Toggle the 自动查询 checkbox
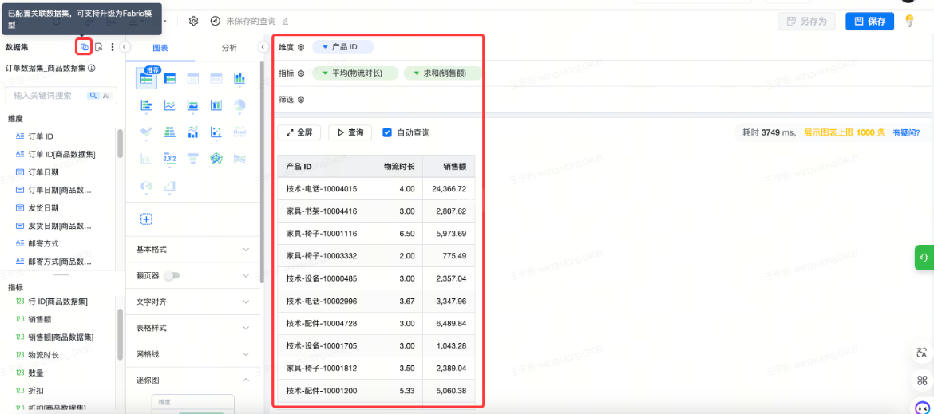 pyautogui.click(x=387, y=132)
